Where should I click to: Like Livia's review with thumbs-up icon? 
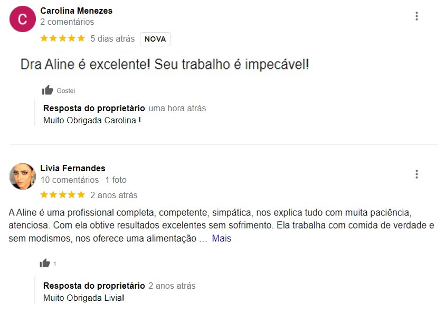pos(44,263)
